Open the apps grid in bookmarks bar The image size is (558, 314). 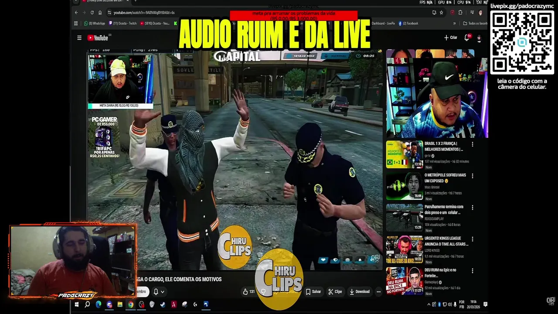tap(76, 23)
